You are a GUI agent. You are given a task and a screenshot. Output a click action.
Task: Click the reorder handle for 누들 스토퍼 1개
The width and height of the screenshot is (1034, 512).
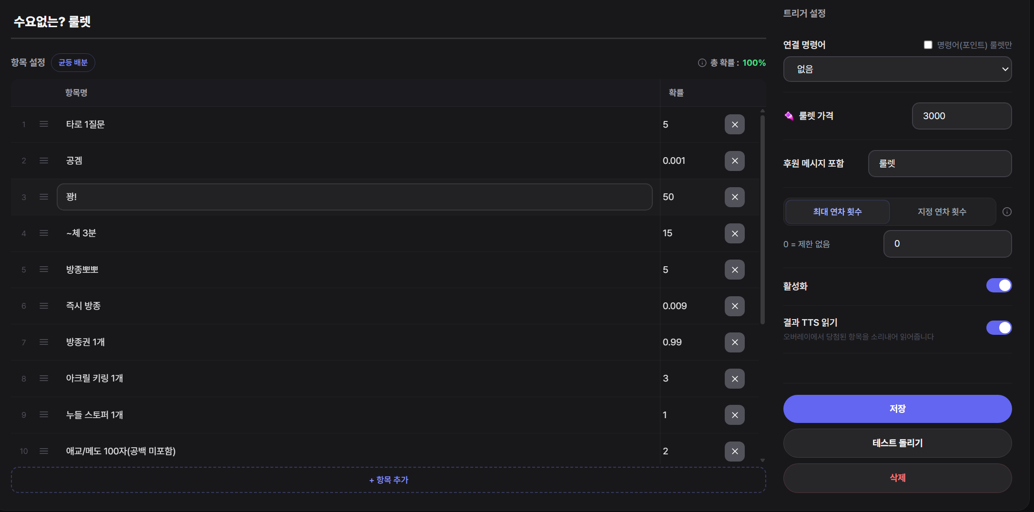44,415
